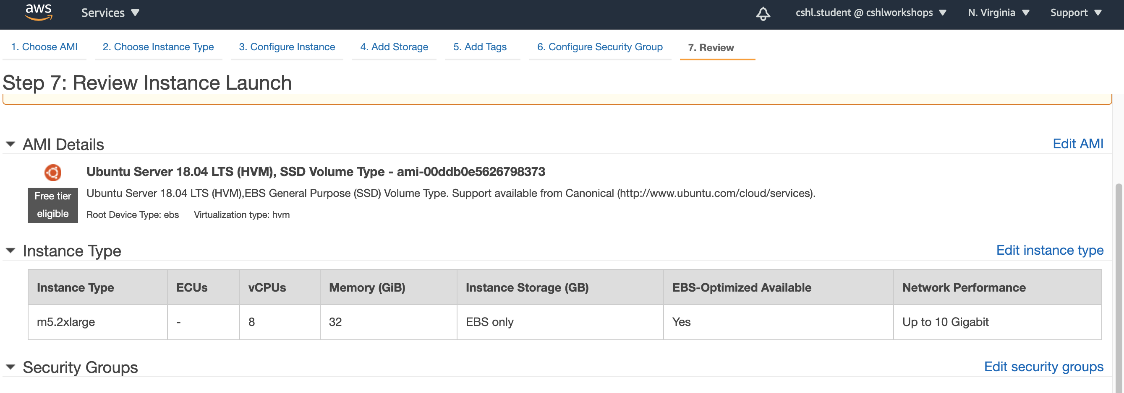The width and height of the screenshot is (1124, 393).
Task: Click Edit security groups
Action: click(1044, 367)
